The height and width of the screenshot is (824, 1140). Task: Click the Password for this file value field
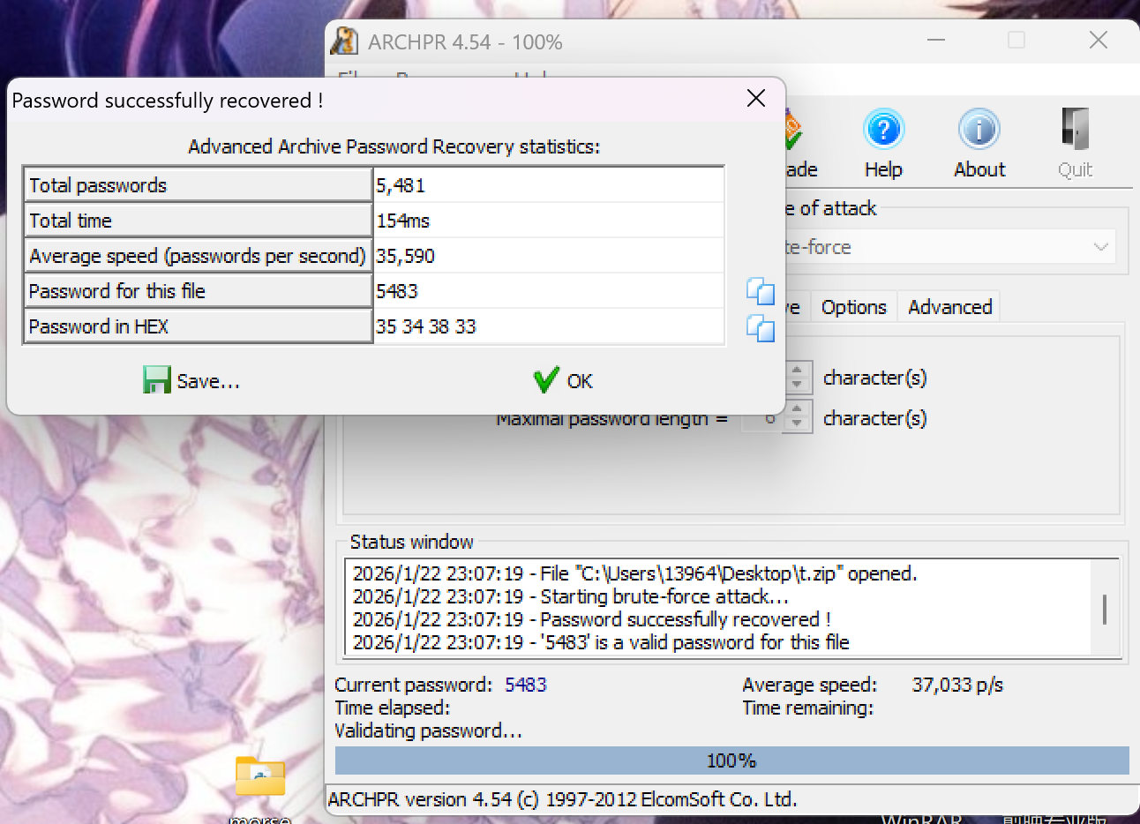click(x=547, y=291)
